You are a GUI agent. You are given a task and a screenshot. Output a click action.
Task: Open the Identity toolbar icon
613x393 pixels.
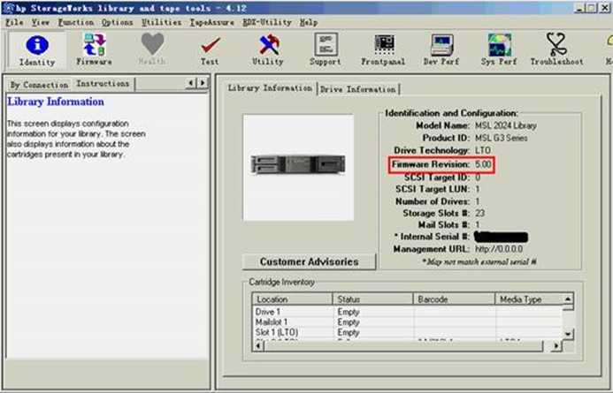point(37,50)
